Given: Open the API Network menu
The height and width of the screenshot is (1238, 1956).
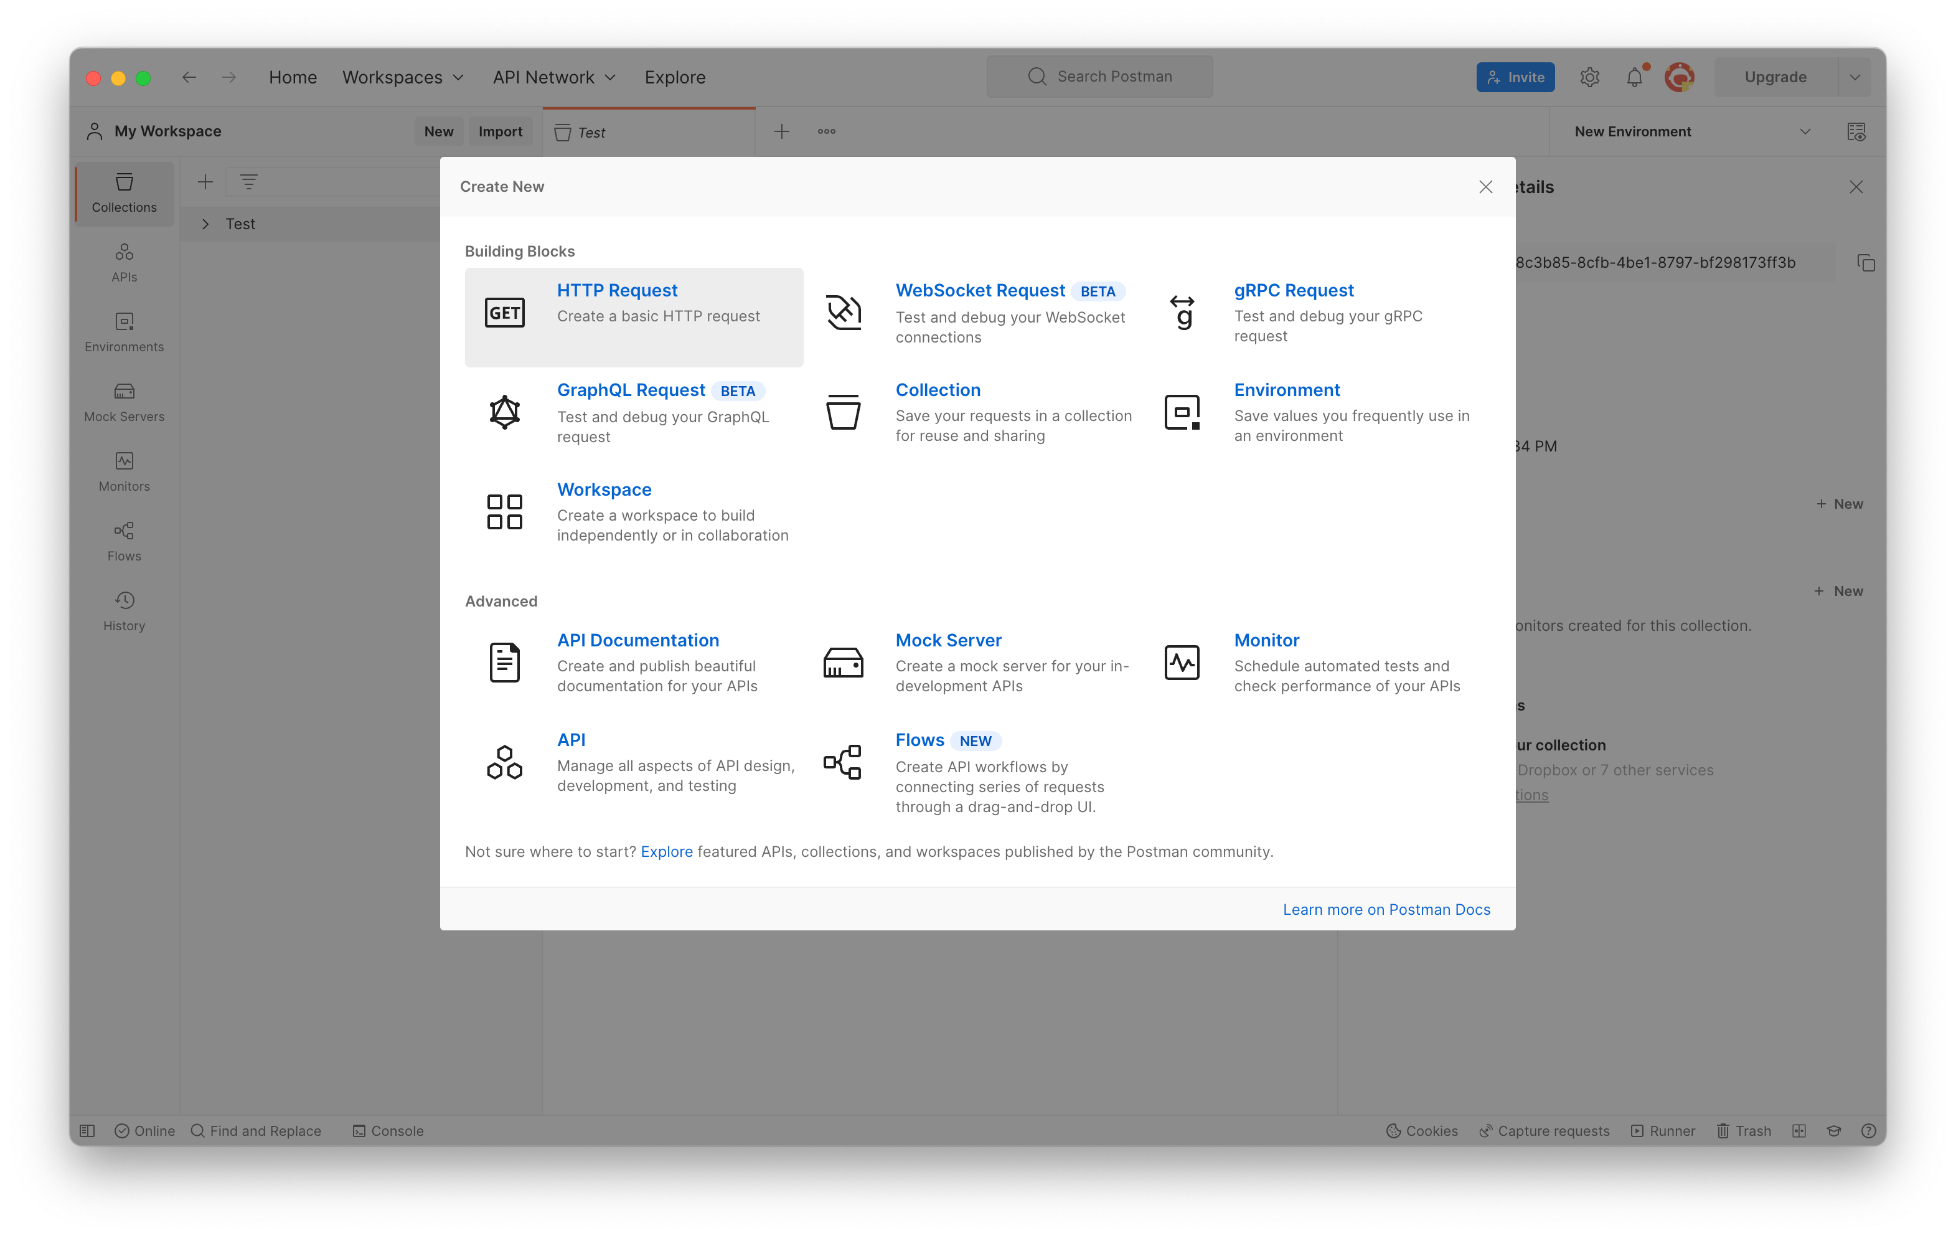Looking at the screenshot, I should pyautogui.click(x=553, y=77).
